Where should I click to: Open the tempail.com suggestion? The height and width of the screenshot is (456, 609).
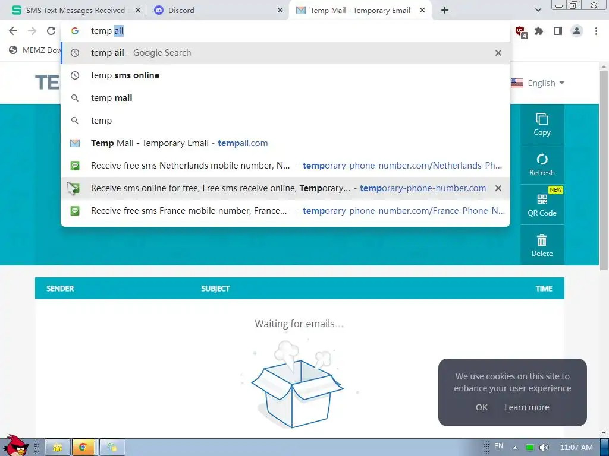tap(285, 143)
